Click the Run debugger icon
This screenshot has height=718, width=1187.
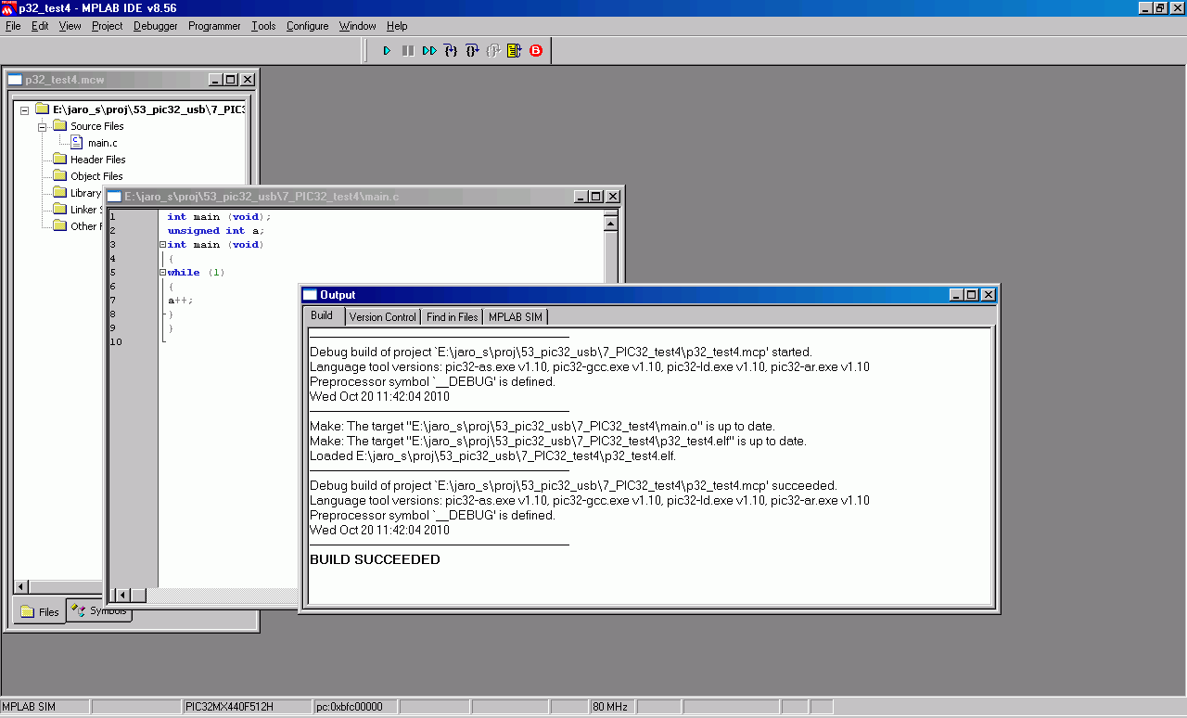click(388, 50)
